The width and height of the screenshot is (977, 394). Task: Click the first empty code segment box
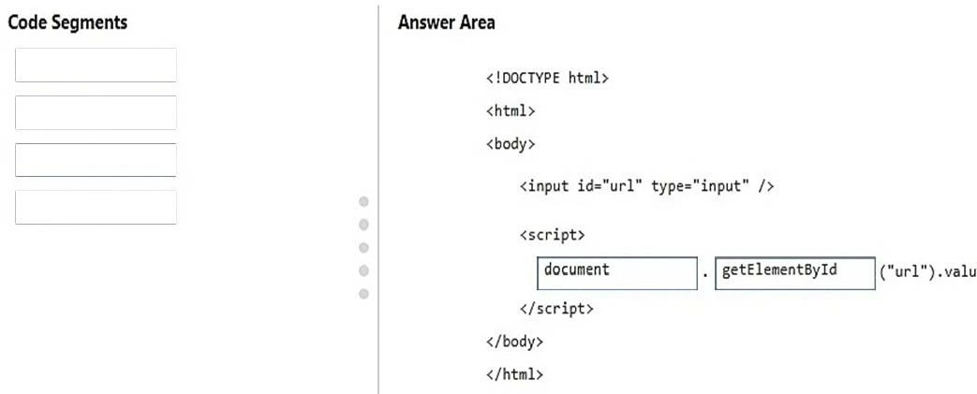click(x=96, y=66)
